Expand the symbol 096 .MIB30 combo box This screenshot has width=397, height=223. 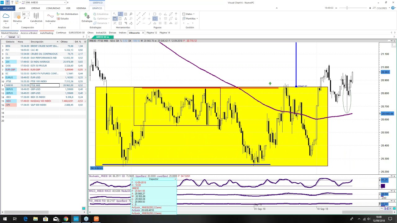coord(65,2)
